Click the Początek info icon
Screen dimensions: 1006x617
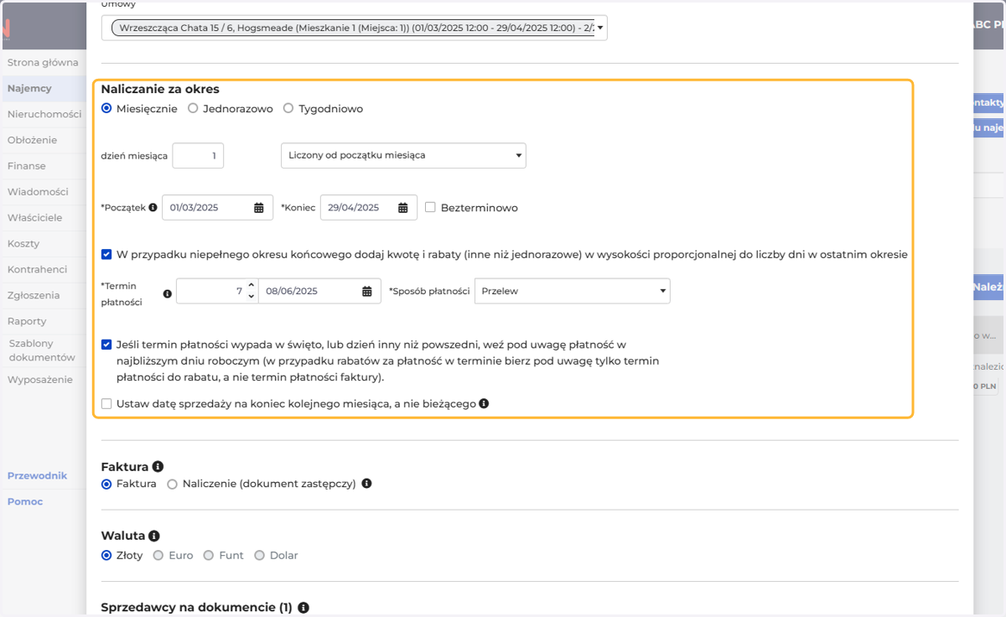click(x=153, y=207)
